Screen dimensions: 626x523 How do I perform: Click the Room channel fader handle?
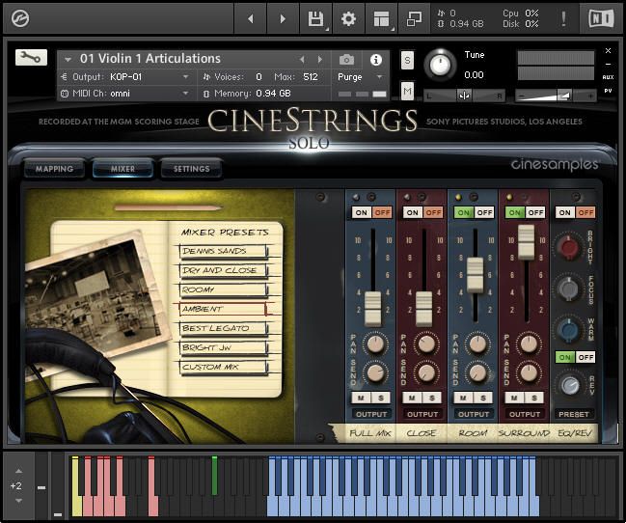click(x=475, y=274)
